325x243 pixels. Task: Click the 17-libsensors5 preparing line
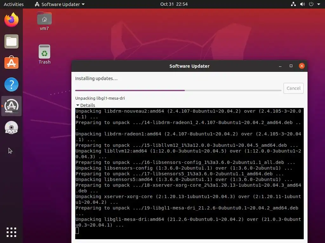tap(180, 174)
